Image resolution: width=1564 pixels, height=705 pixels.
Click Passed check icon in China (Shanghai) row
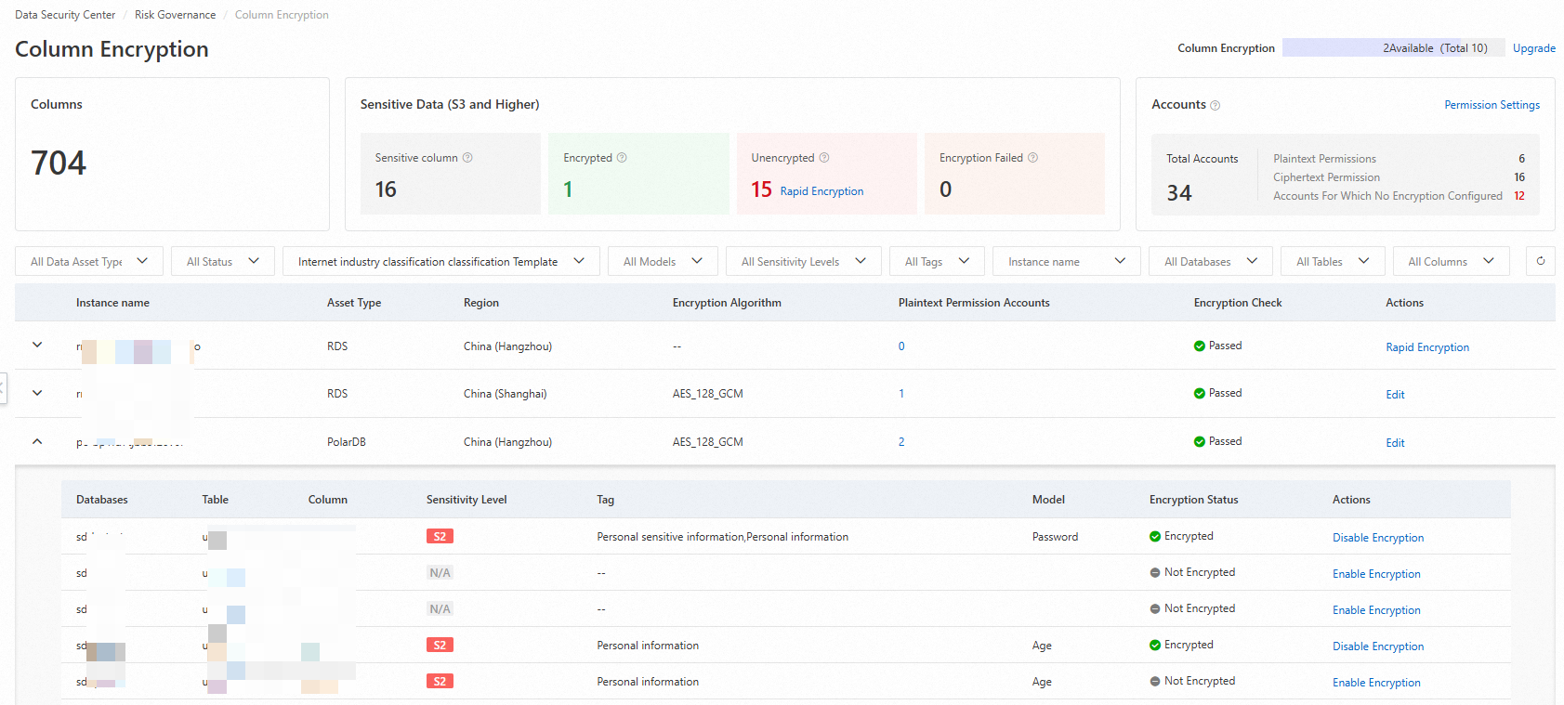tap(1200, 394)
